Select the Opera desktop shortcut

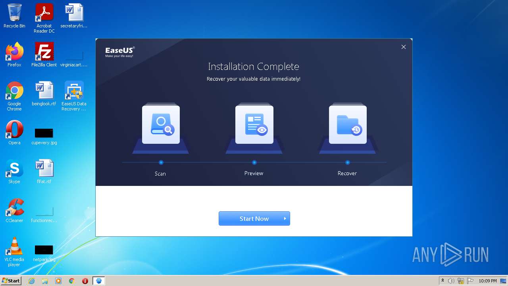[14, 133]
